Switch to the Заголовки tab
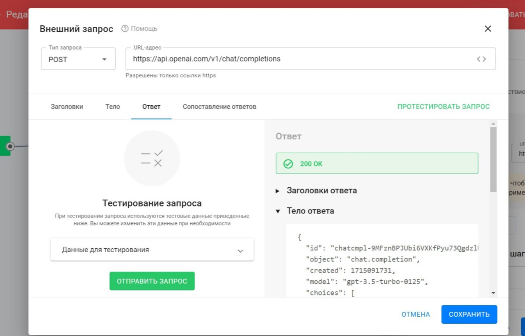 [67, 107]
